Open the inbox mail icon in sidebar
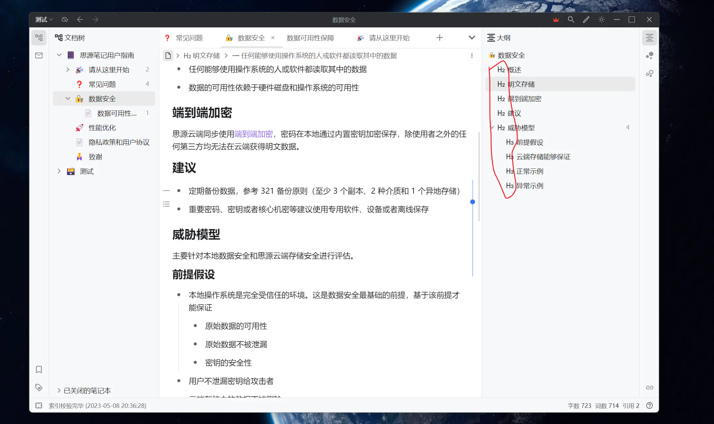 (x=39, y=55)
